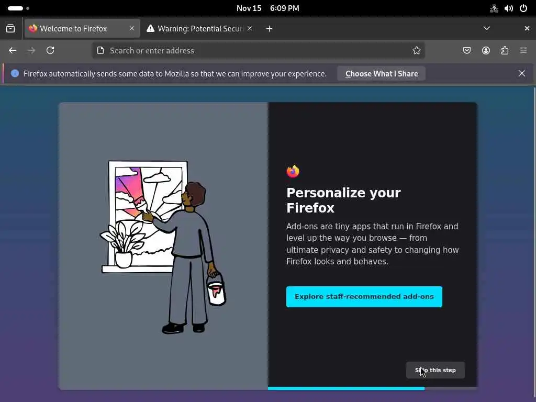Open the Nov 15 6:09 PM clock menu
Image resolution: width=536 pixels, height=402 pixels.
267,8
